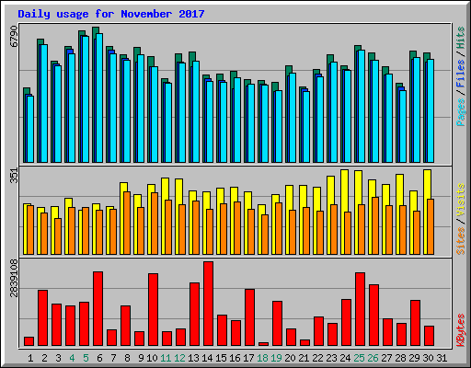Screen dimensions: 471x368
Task: Click day label 1 on the x-axis
Action: [30, 358]
